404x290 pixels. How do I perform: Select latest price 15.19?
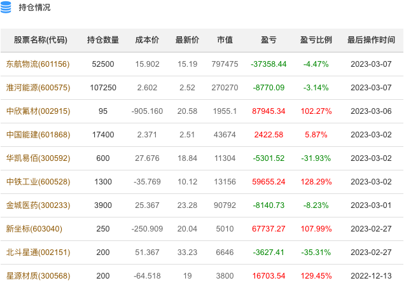click(187, 64)
